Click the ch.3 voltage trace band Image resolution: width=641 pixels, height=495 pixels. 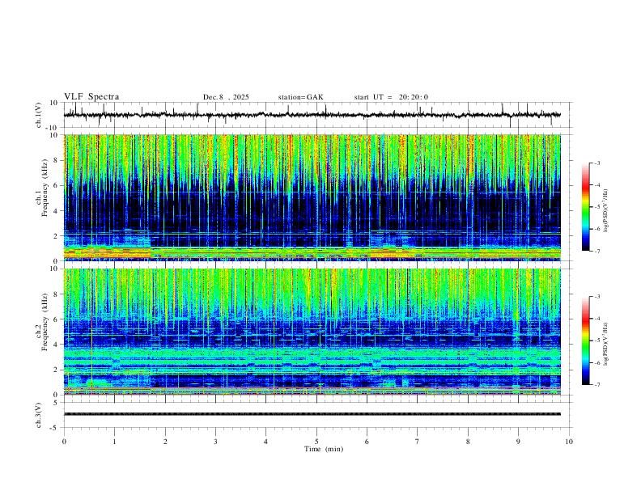[312, 414]
